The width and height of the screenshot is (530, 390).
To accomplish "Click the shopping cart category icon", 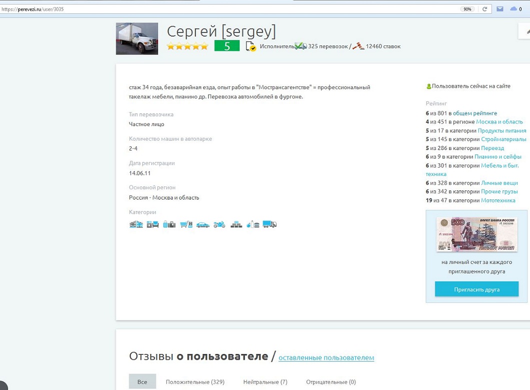I will coord(186,224).
